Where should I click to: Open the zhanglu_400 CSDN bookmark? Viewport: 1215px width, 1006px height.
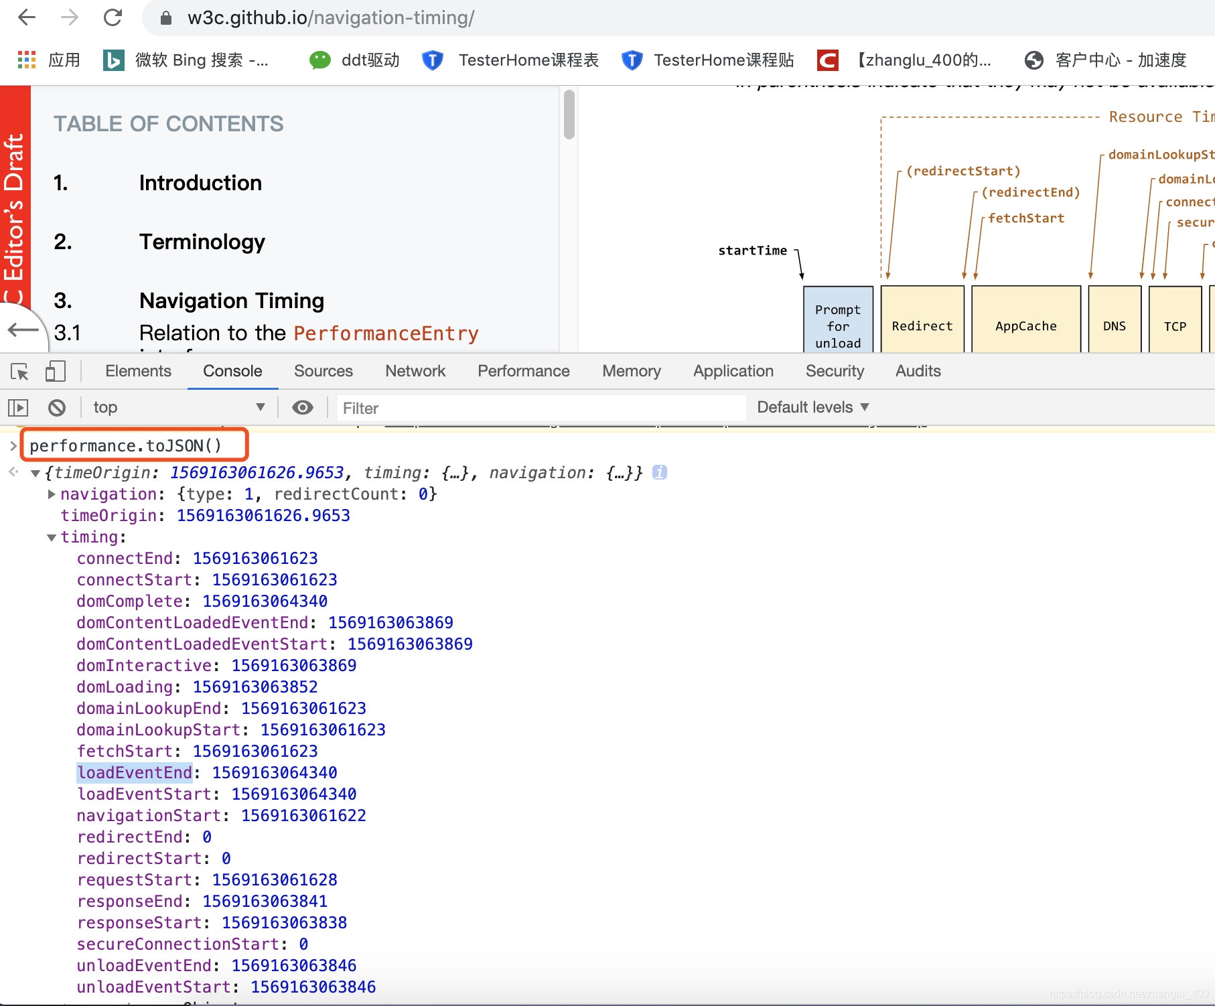click(x=904, y=60)
